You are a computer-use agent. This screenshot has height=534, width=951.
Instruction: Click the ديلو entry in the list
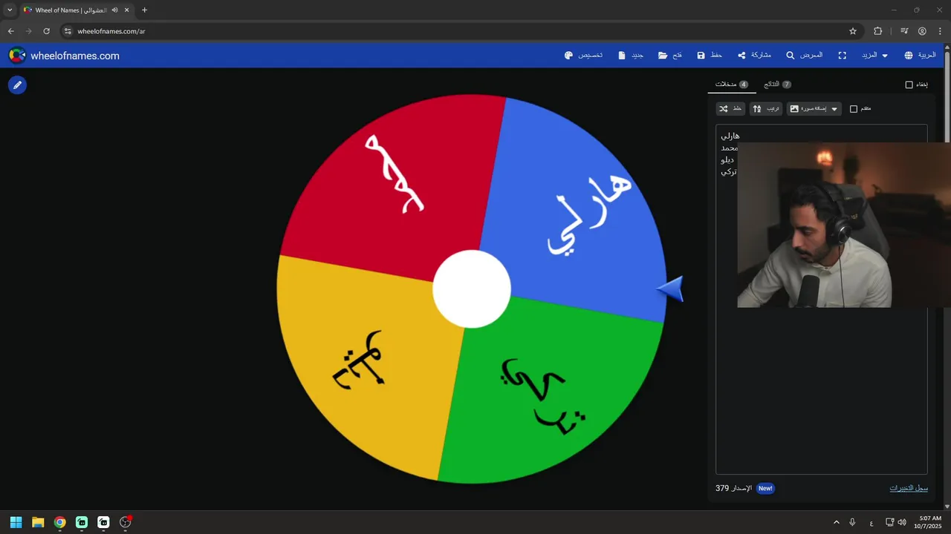pyautogui.click(x=728, y=159)
